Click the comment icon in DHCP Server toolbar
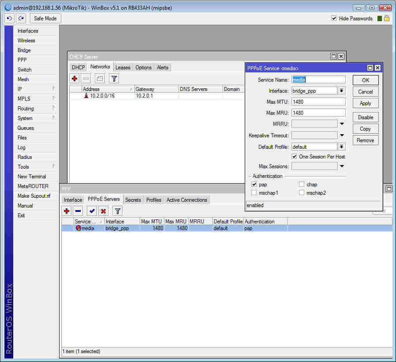Viewport: 396px width, 362px height. tap(100, 79)
